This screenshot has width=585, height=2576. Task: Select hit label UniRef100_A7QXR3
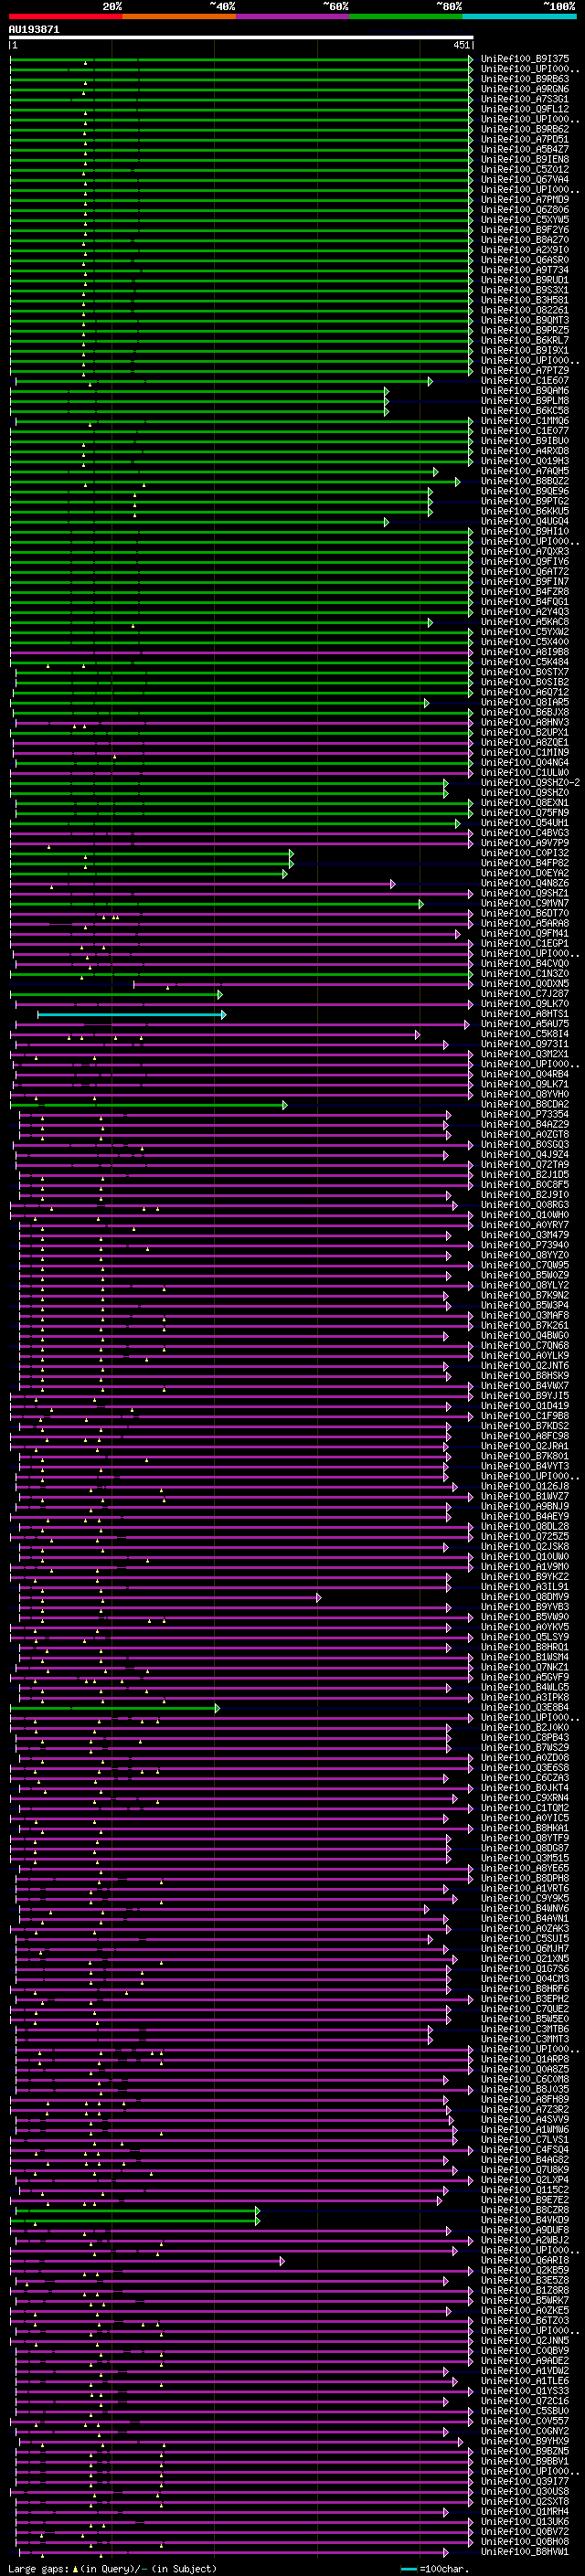coord(525,552)
